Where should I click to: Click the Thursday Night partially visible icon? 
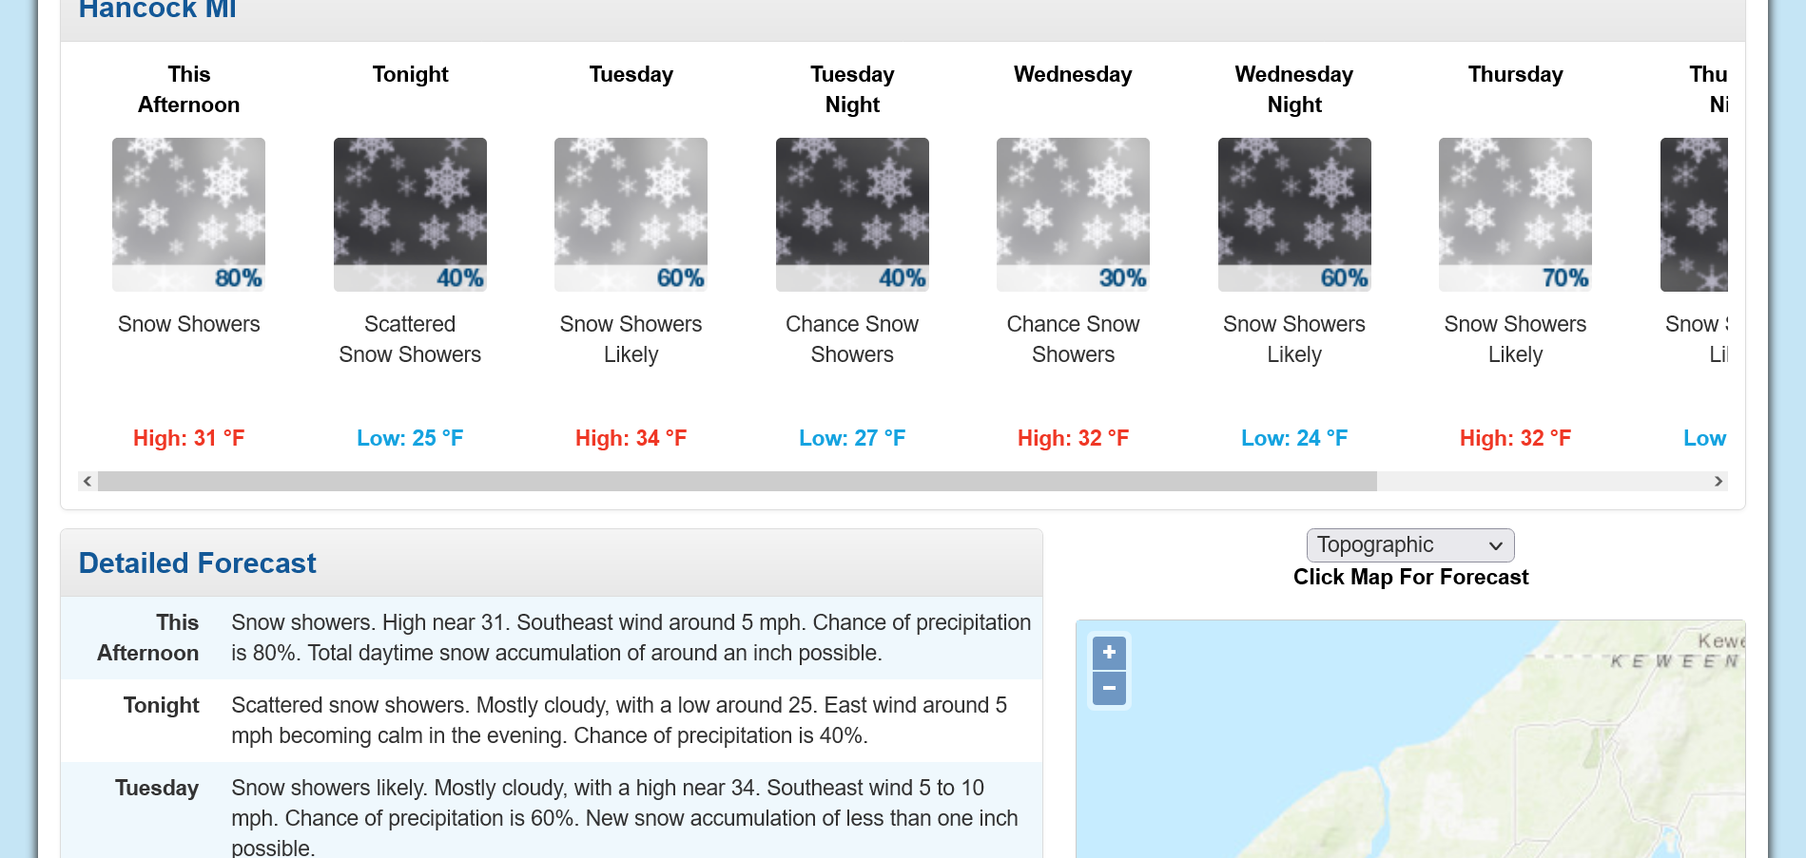click(x=1694, y=214)
